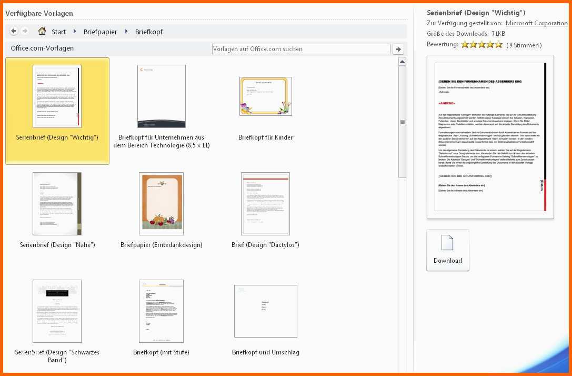
Task: Click the back navigation arrow
Action: 14,32
